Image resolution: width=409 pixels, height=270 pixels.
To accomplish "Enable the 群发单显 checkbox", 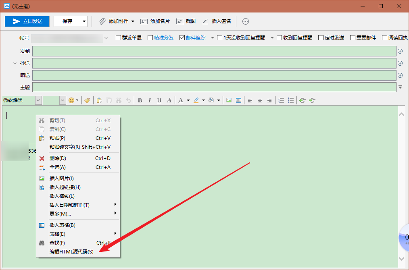I will [x=118, y=38].
